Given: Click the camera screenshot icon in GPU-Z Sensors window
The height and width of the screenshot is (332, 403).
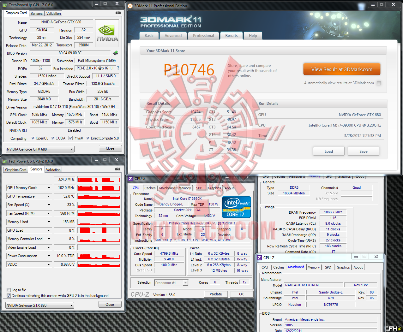Looking at the screenshot, I should (118, 169).
